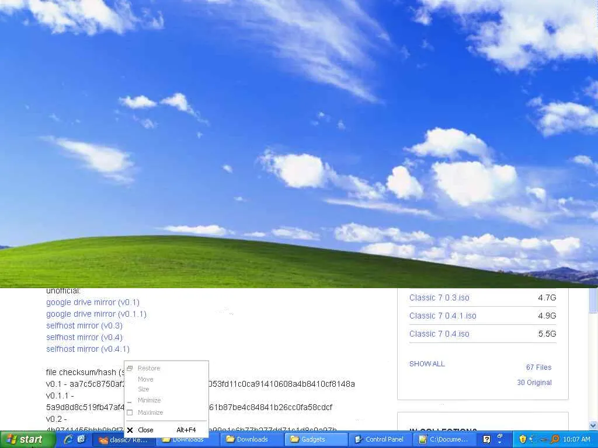Select Restore in the context menu
598x448 pixels.
pyautogui.click(x=166, y=368)
